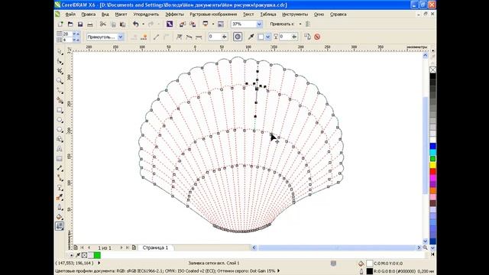
Task: Select the Polygon tool
Action: coord(60,129)
